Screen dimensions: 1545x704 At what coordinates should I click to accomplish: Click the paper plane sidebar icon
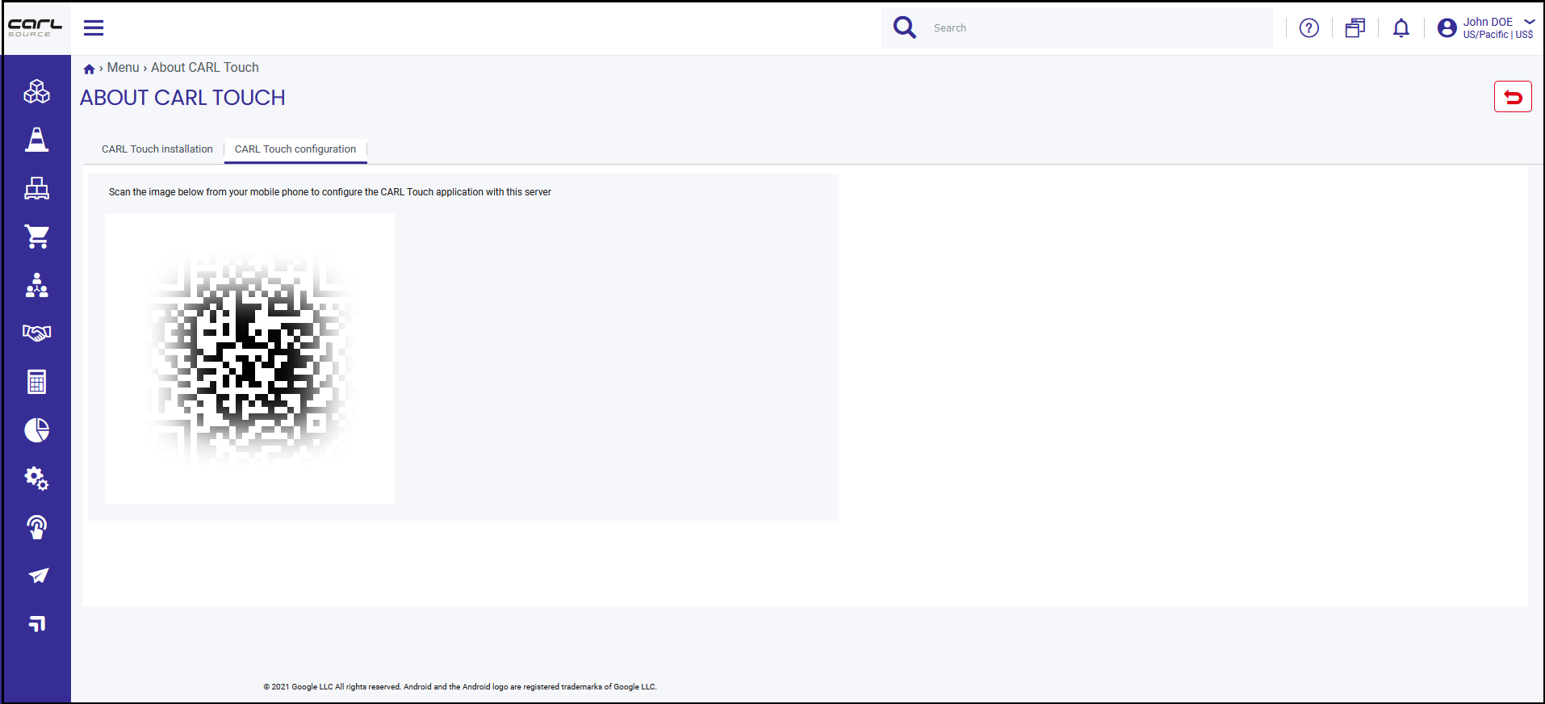tap(38, 576)
